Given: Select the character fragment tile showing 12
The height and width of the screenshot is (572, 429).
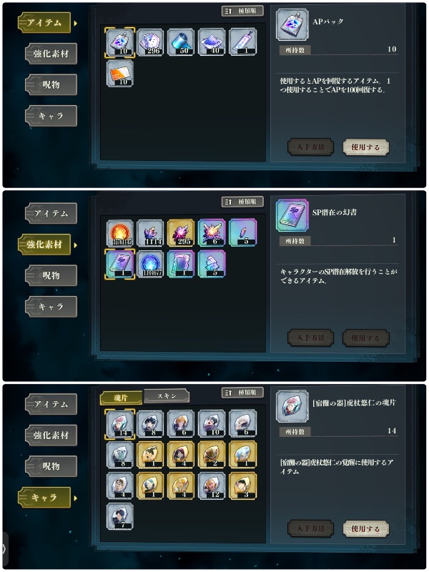Looking at the screenshot, I should click(x=212, y=486).
